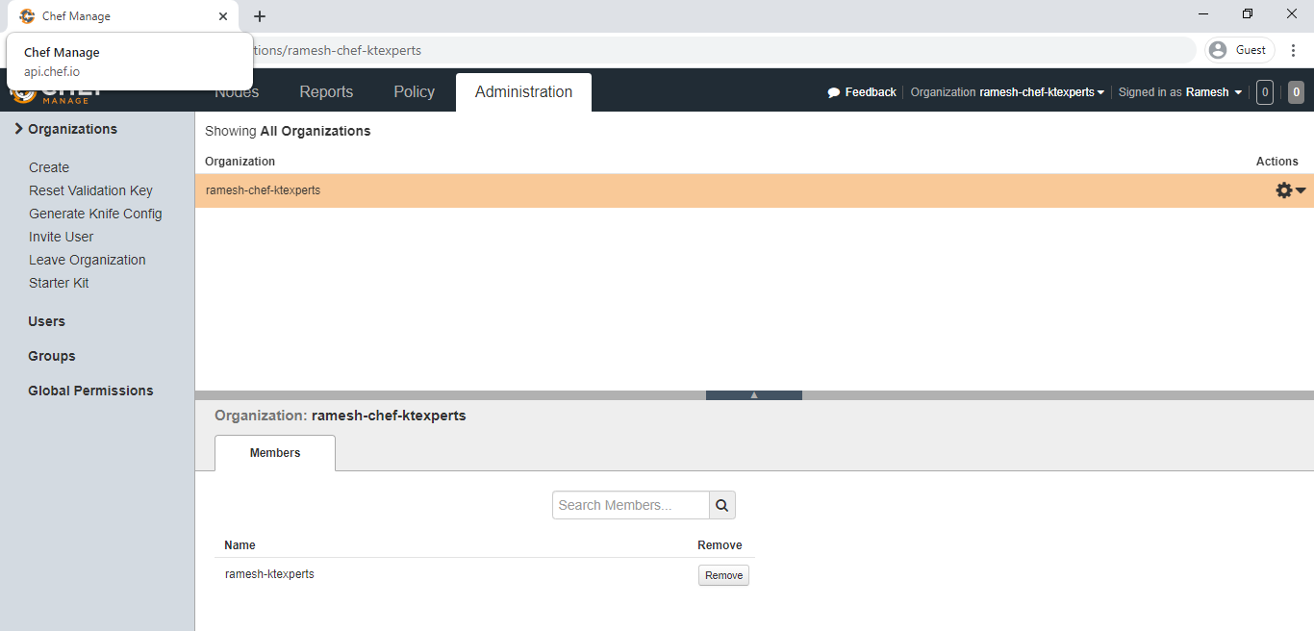The height and width of the screenshot is (631, 1314).
Task: Click the Feedback speech bubble icon
Action: (x=833, y=92)
